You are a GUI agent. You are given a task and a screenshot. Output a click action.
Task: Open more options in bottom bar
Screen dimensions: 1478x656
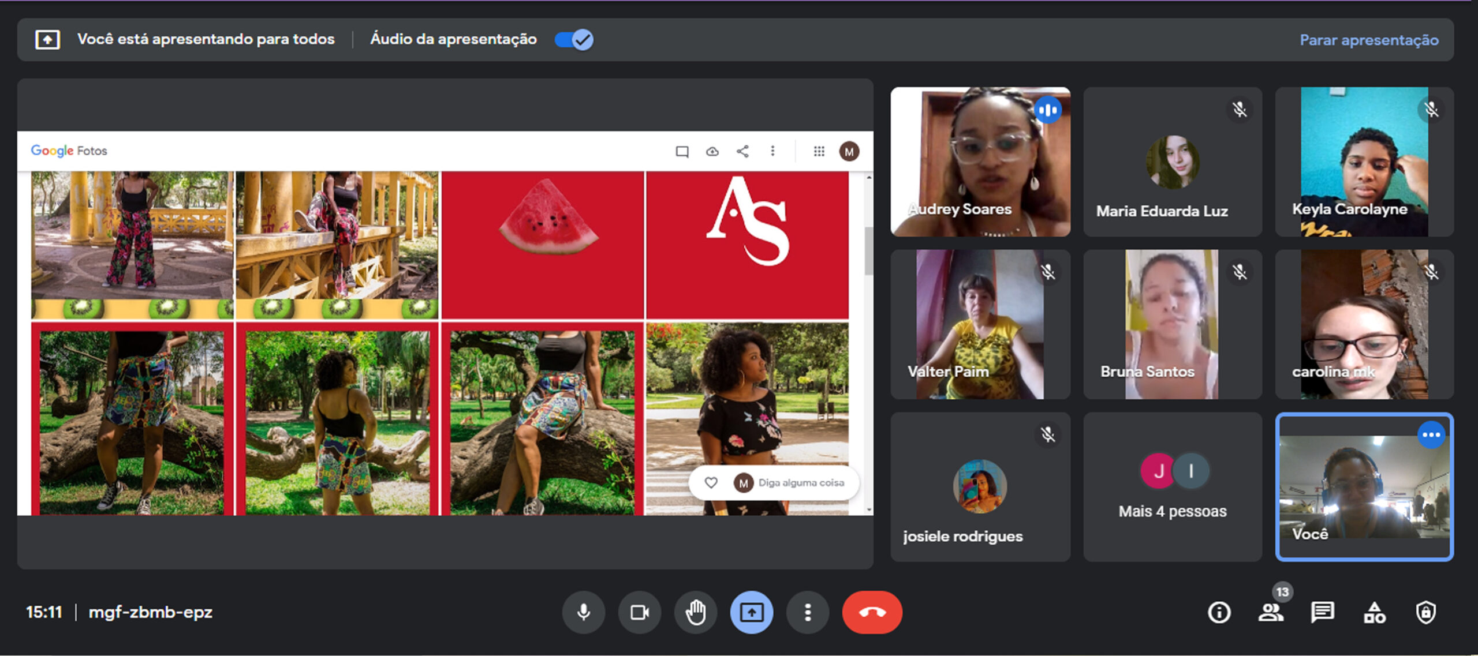click(x=807, y=612)
